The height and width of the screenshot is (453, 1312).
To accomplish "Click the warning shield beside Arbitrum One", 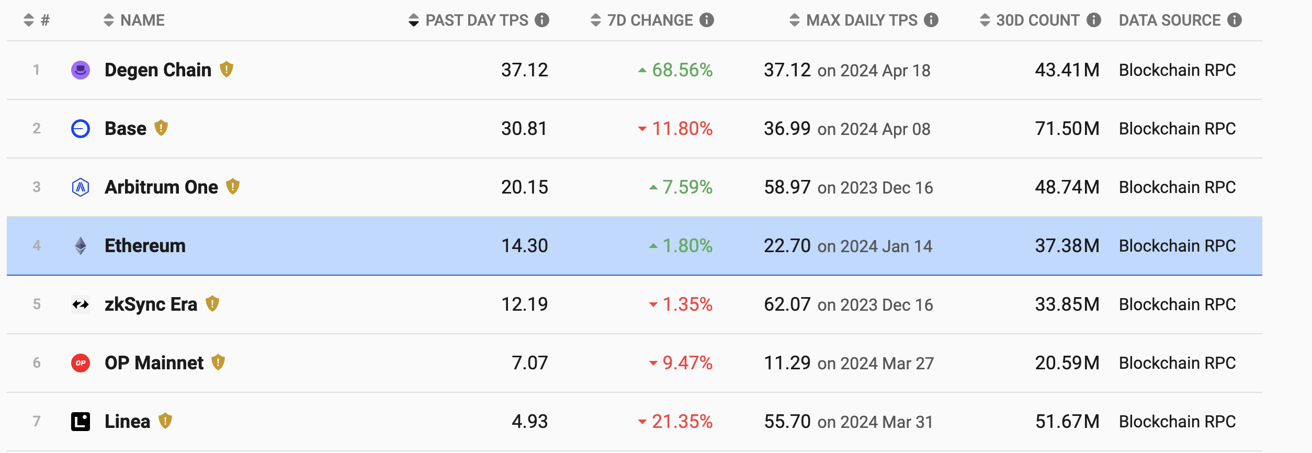I will [233, 186].
